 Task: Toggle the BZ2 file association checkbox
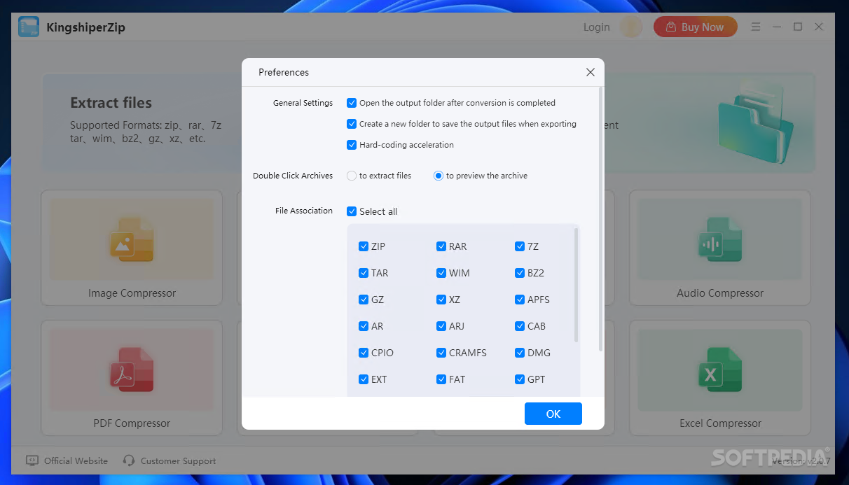pos(520,273)
